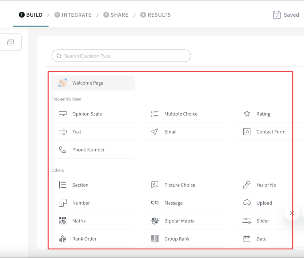Select the Opinion Scale question type
Image resolution: width=304 pixels, height=258 pixels.
(x=87, y=114)
